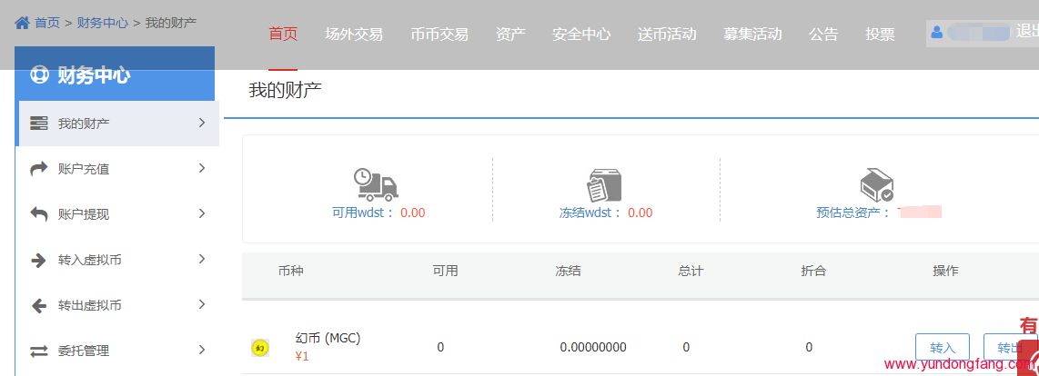The image size is (1039, 376).
Task: Expand the 账户充值 chevron arrow
Action: [202, 168]
